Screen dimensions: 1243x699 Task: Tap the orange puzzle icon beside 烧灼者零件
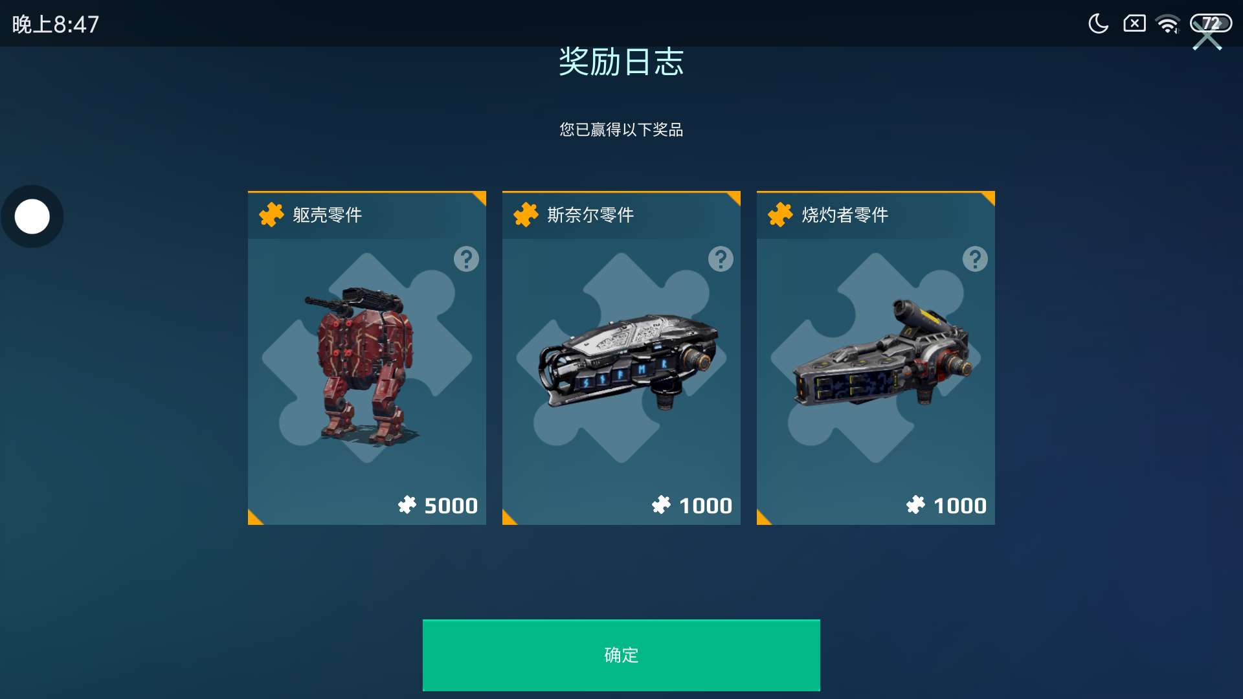tap(780, 214)
